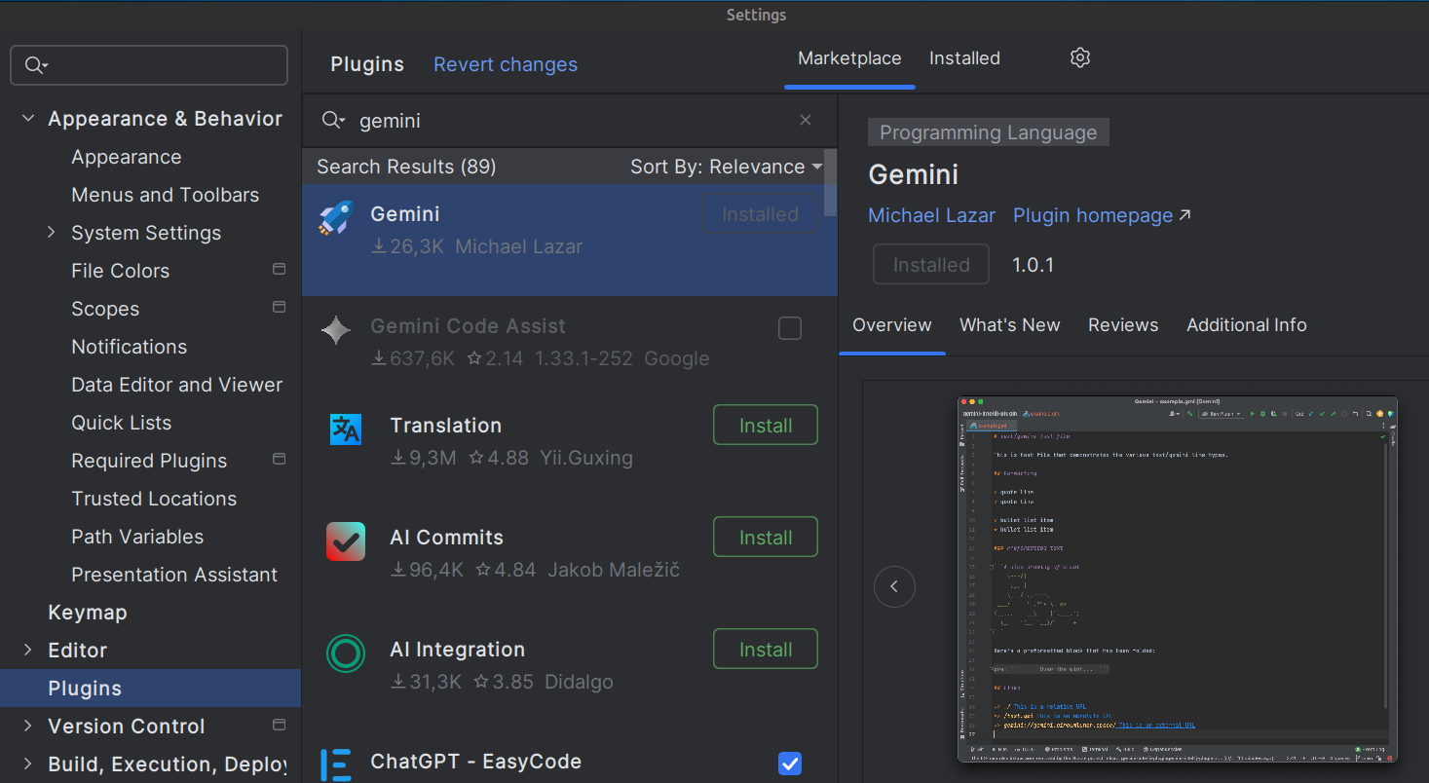Collapse the Appearance & Behavior section

[28, 119]
